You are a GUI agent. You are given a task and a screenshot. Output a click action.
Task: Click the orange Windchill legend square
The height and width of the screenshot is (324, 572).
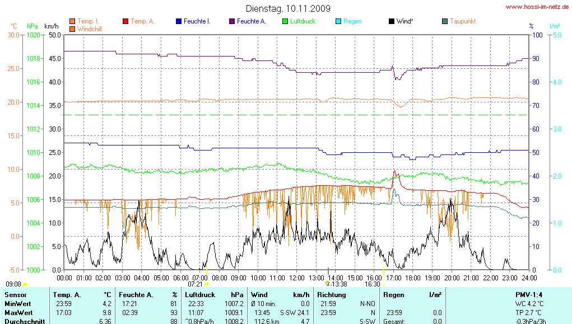point(72,28)
